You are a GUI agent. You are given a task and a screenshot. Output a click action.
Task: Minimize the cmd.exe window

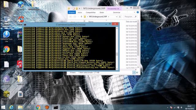click(106, 24)
